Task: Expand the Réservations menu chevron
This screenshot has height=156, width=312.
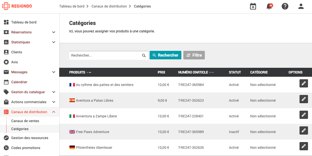Action: point(54,32)
